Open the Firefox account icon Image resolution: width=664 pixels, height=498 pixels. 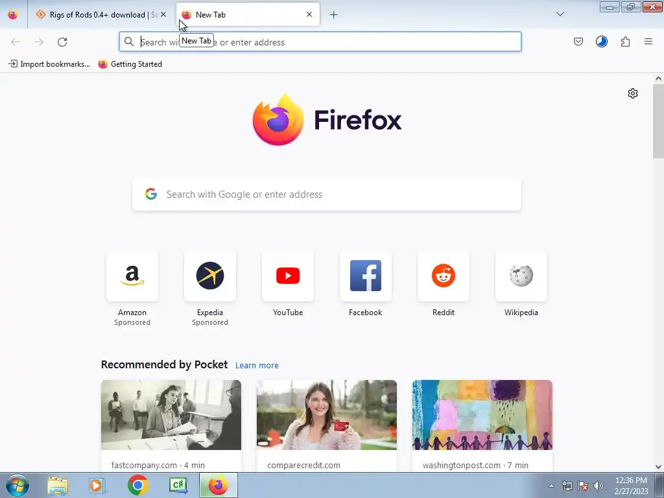tap(601, 41)
